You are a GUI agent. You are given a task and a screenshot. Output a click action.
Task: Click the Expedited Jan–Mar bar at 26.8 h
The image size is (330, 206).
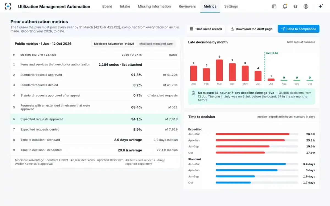tap(252, 134)
